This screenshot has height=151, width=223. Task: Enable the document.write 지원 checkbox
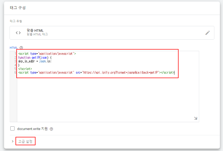pyautogui.click(x=12, y=128)
